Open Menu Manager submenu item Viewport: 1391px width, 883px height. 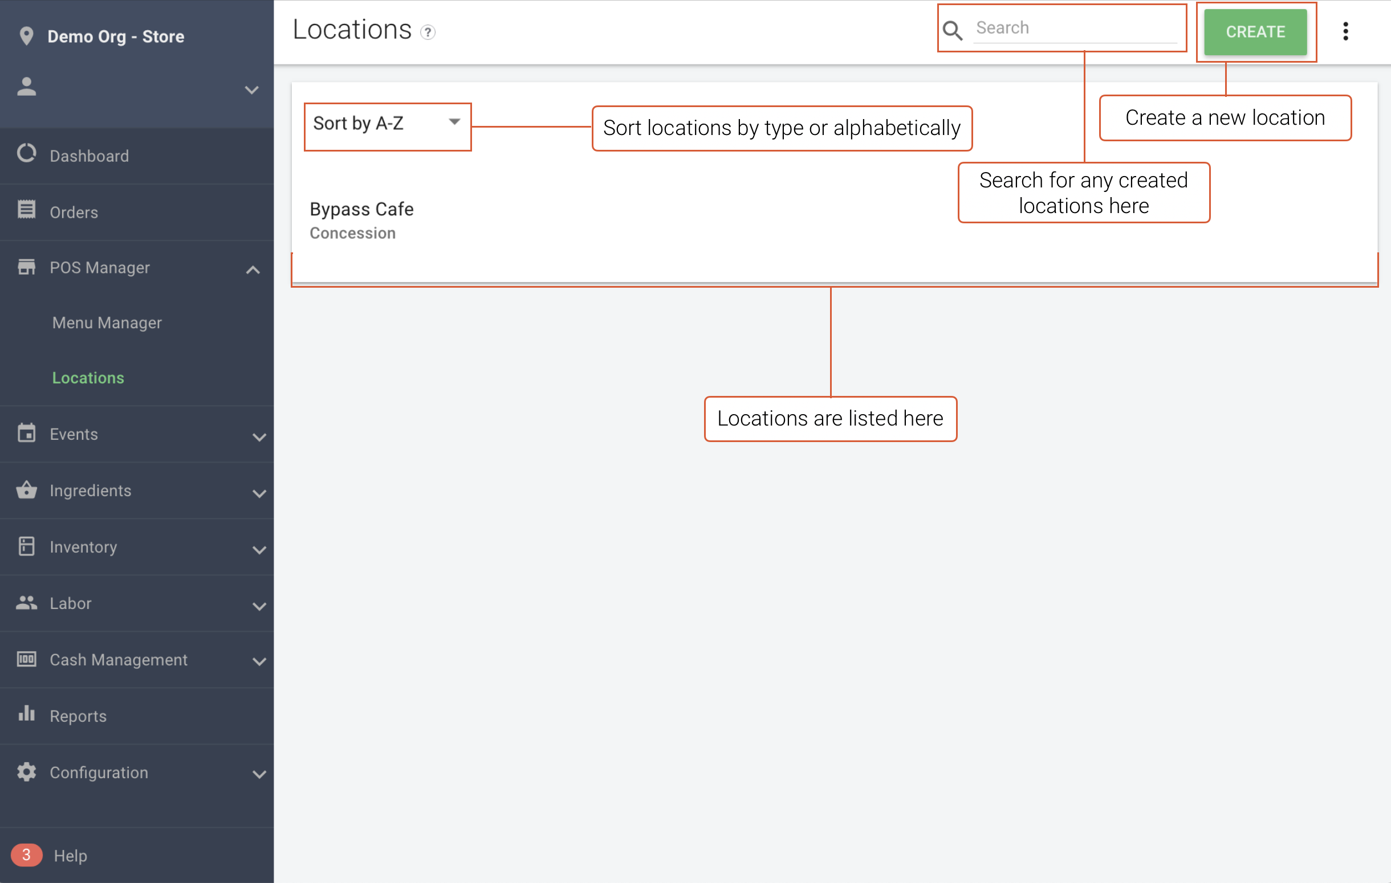107,322
